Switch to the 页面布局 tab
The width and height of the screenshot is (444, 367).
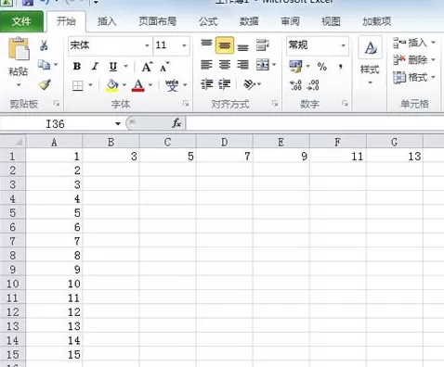coord(158,21)
